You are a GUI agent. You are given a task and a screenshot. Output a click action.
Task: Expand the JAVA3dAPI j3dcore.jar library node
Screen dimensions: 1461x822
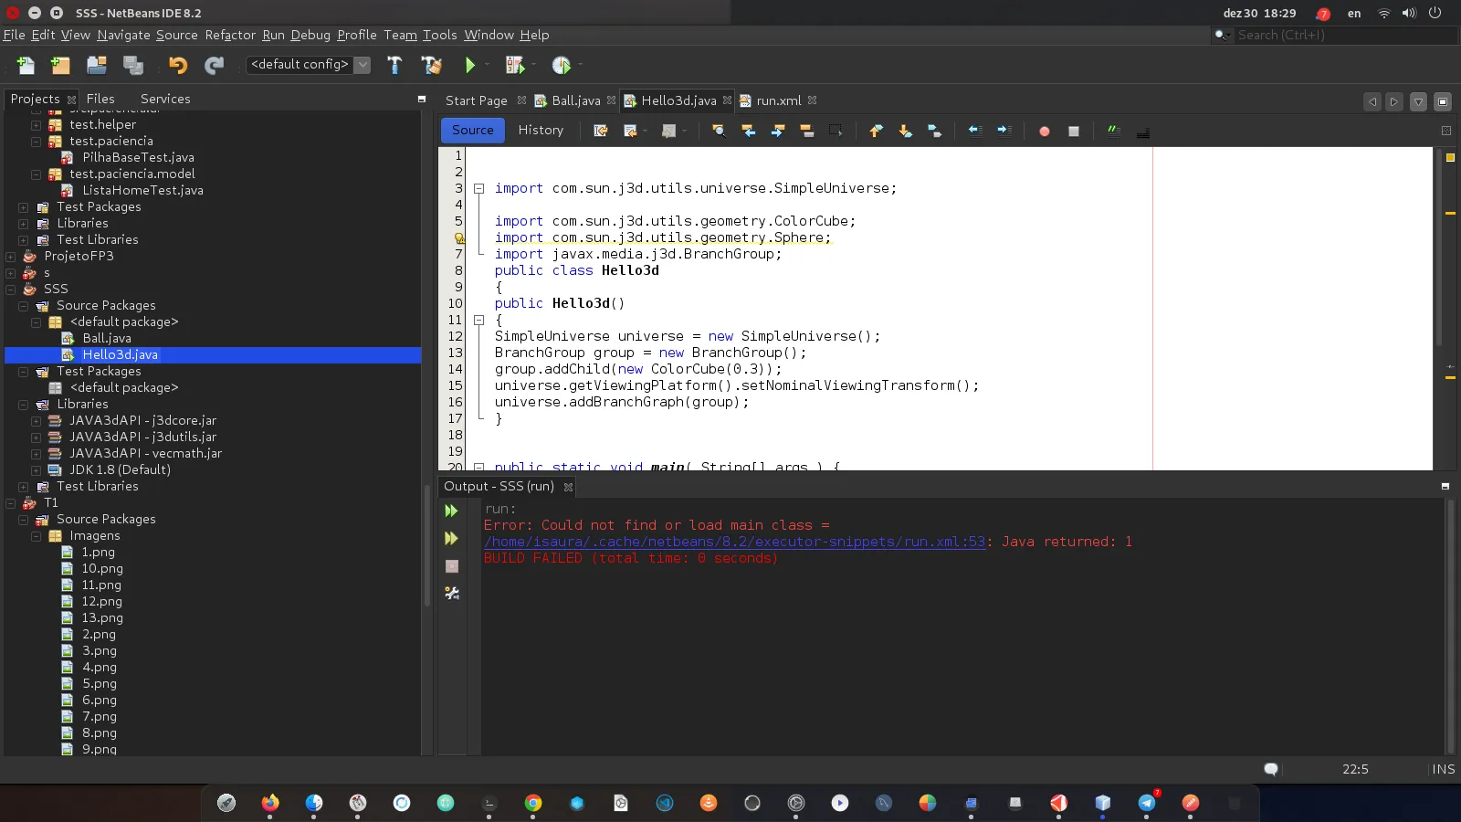click(x=37, y=421)
